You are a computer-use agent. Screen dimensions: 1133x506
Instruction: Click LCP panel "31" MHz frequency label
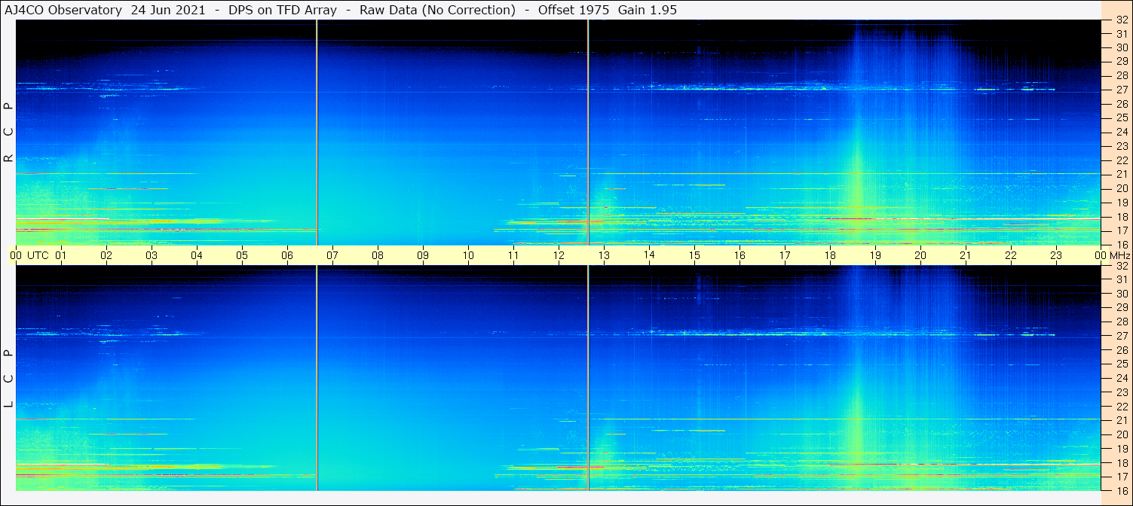click(x=1121, y=279)
